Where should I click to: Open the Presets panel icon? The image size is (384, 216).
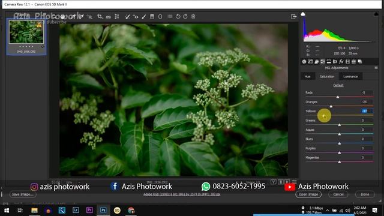(x=353, y=62)
